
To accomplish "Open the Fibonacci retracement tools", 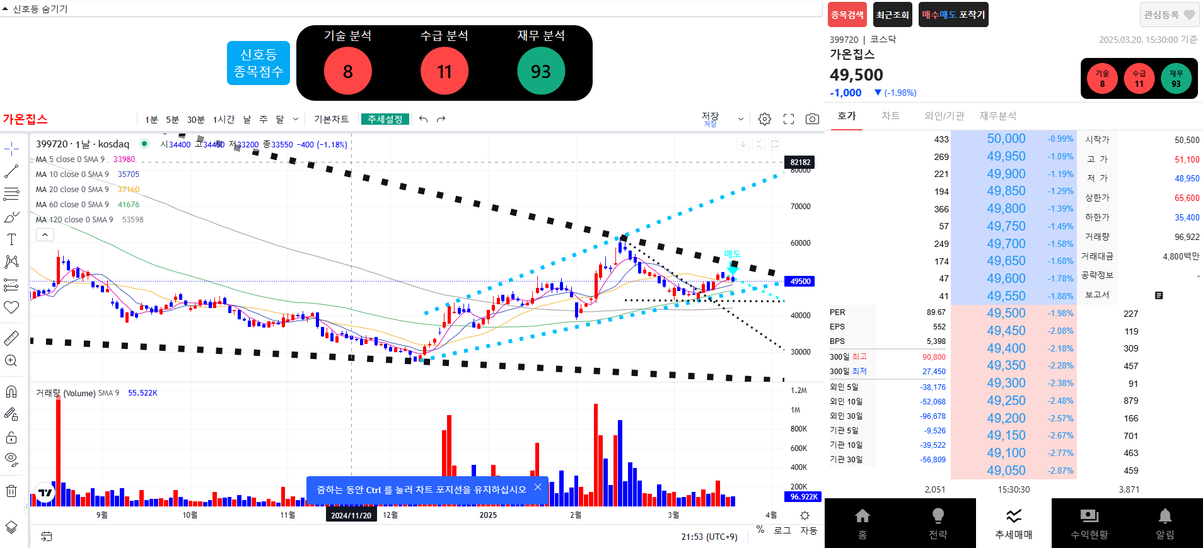I will tap(11, 194).
